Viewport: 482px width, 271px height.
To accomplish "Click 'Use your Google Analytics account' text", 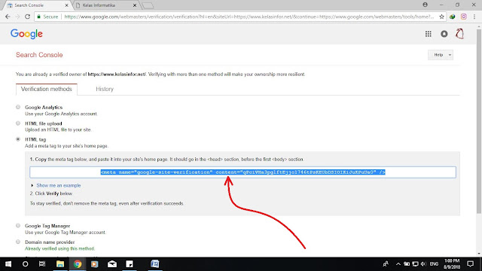I will [x=61, y=114].
